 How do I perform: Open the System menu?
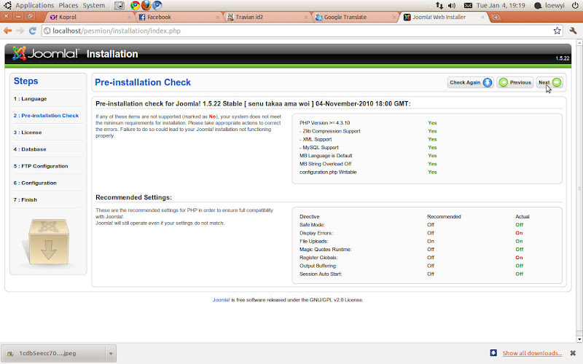(x=94, y=5)
